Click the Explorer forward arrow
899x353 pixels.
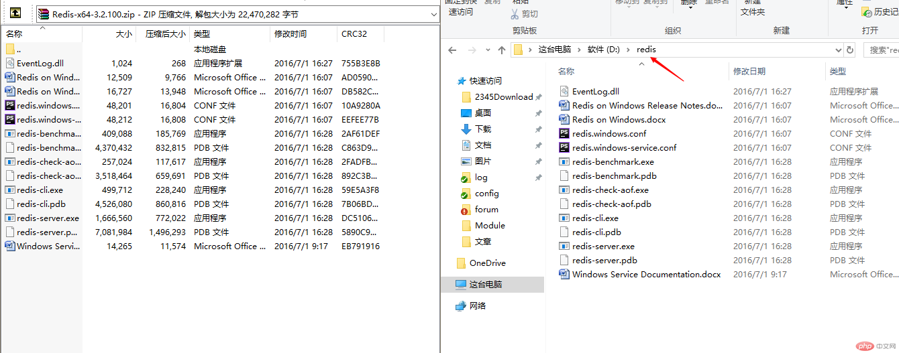tap(472, 50)
